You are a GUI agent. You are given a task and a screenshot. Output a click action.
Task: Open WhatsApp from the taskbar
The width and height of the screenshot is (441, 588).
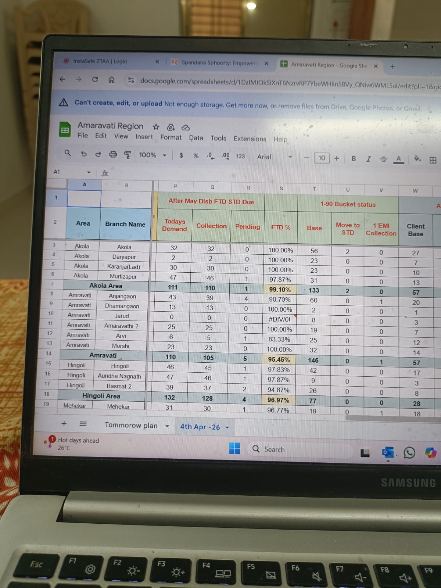pyautogui.click(x=409, y=452)
